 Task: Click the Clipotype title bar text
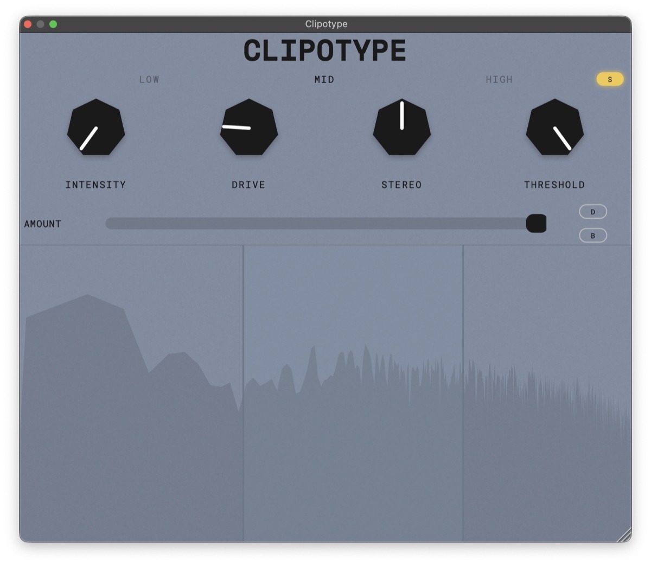coord(326,24)
